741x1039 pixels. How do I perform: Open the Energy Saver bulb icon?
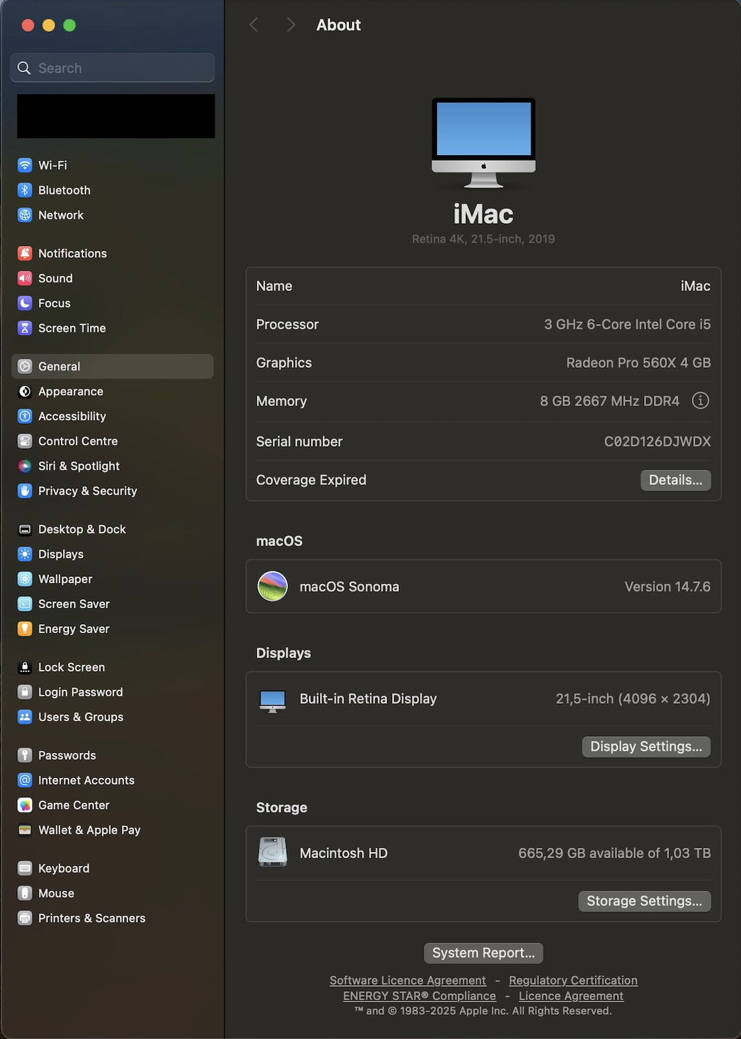pyautogui.click(x=25, y=628)
